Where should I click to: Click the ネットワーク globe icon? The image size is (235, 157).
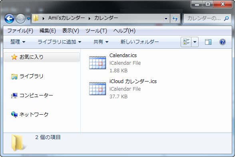click(14, 115)
